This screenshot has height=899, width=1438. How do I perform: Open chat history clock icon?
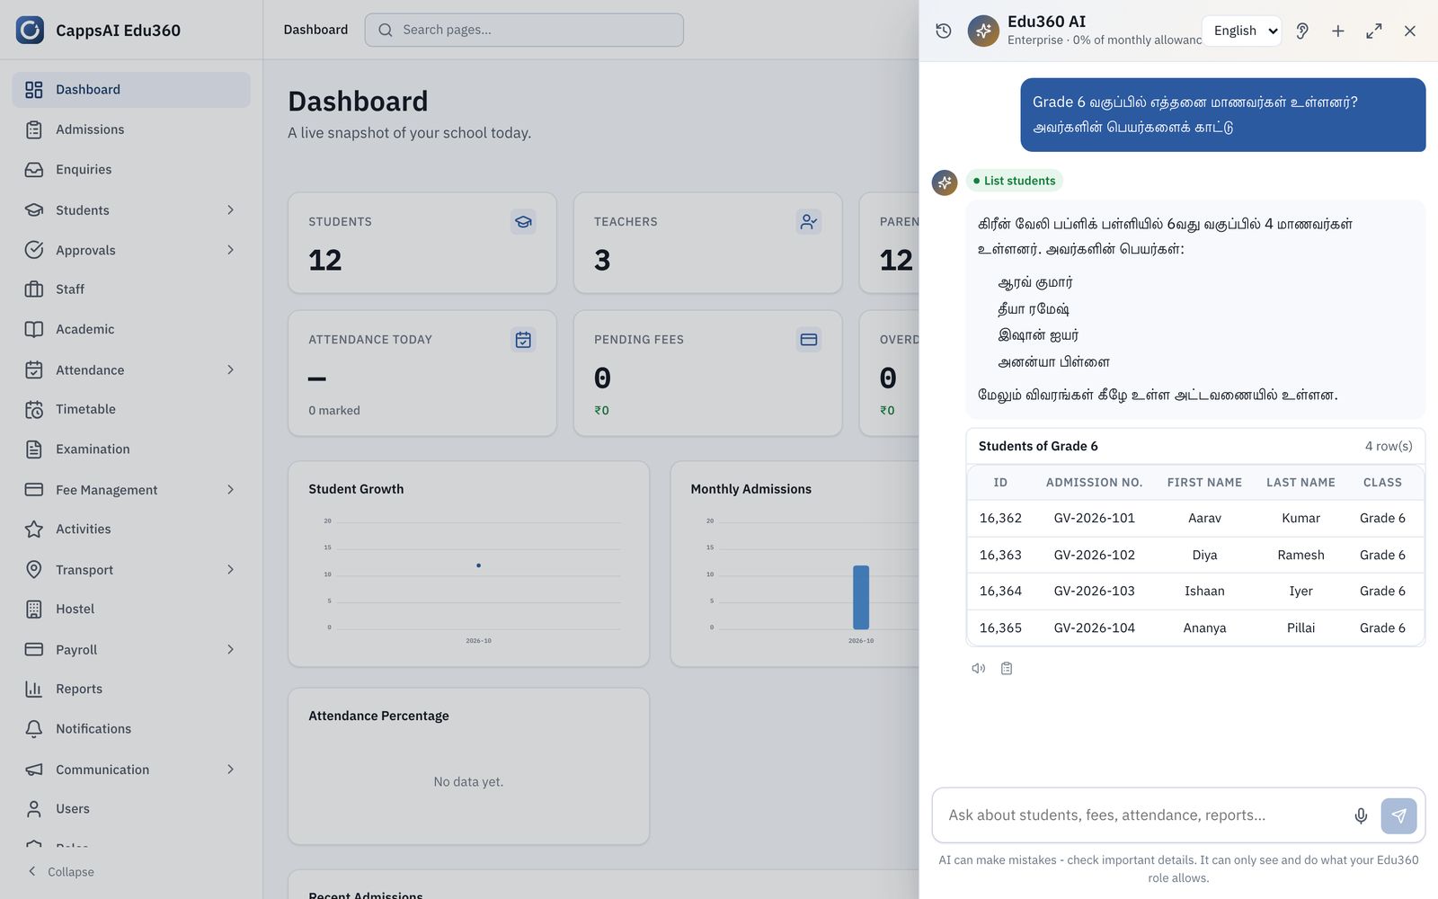944,31
